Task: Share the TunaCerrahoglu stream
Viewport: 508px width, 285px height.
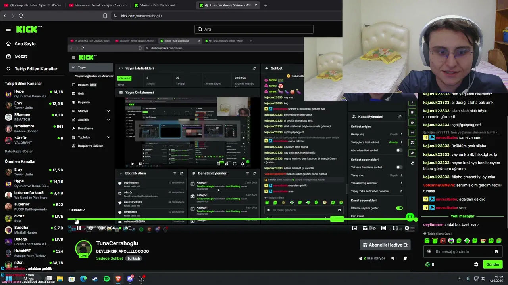Action: 393,258
